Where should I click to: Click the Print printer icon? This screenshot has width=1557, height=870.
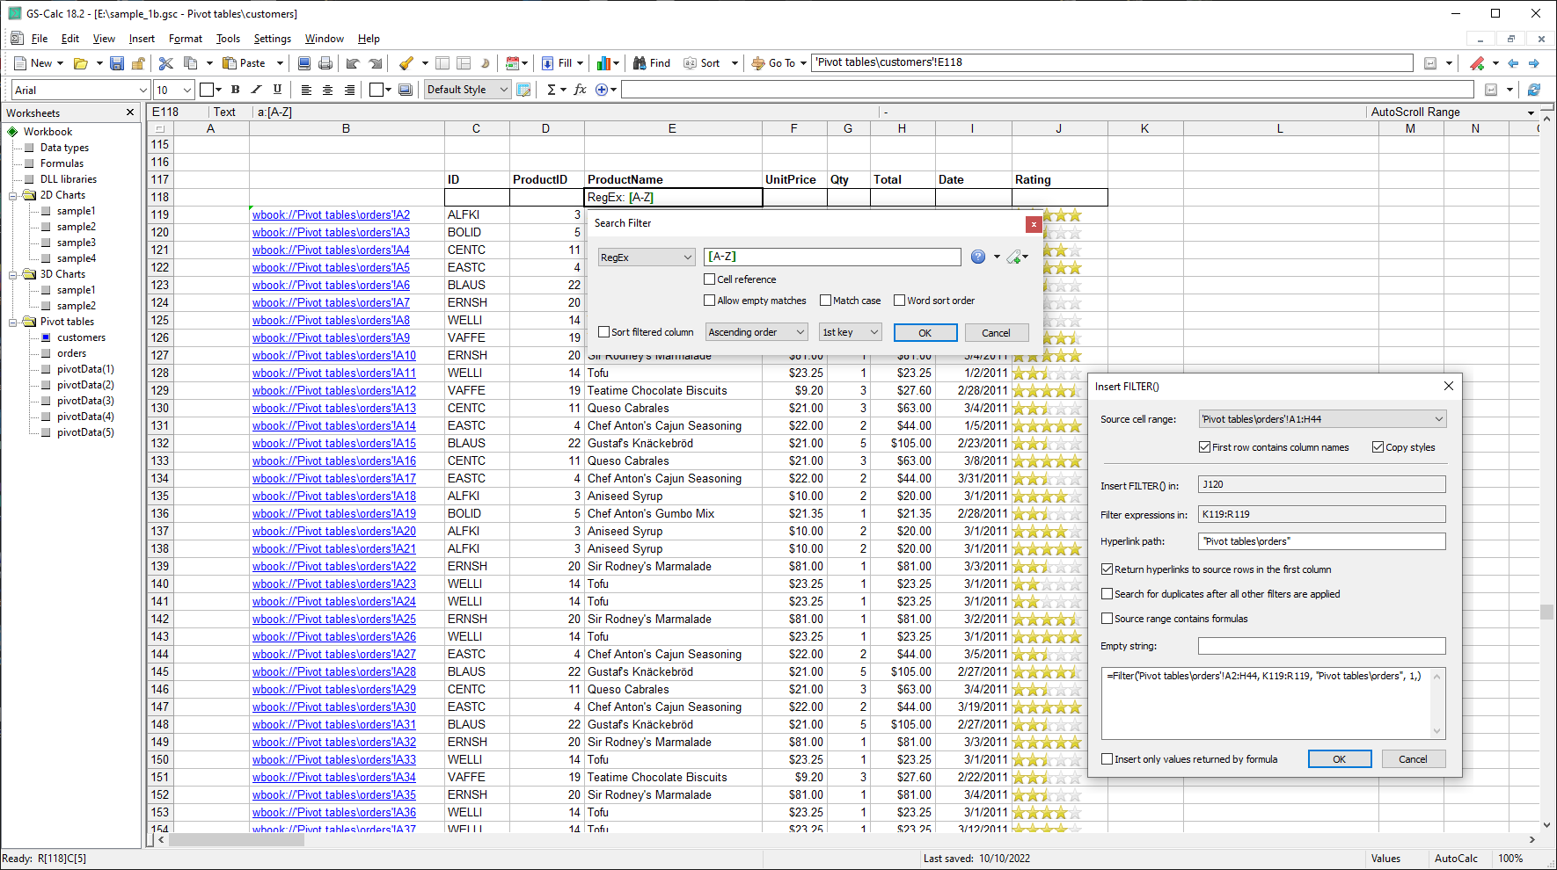click(325, 63)
